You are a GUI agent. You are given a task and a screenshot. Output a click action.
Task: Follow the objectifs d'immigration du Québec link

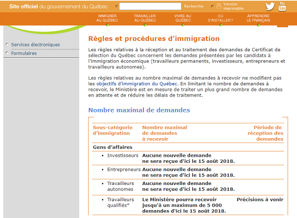click(x=137, y=84)
